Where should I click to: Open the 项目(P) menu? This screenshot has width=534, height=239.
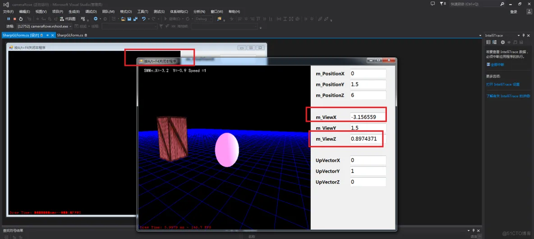click(x=58, y=12)
